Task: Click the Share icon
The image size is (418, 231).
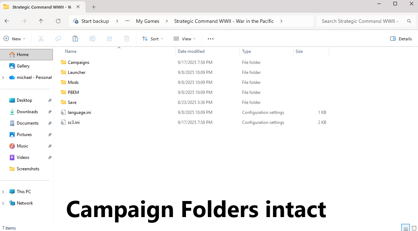Action: pos(109,39)
